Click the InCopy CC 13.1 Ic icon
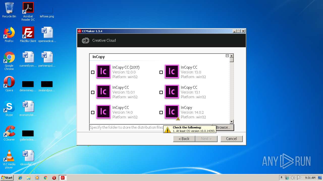Viewport: 323px width, 181px height. pos(172,92)
